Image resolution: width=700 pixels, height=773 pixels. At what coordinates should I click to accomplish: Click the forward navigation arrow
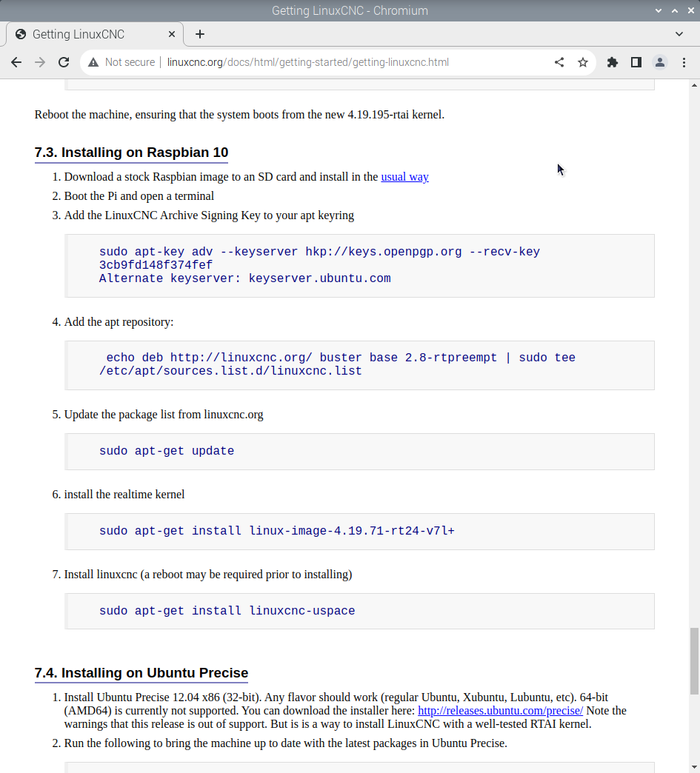[x=40, y=62]
